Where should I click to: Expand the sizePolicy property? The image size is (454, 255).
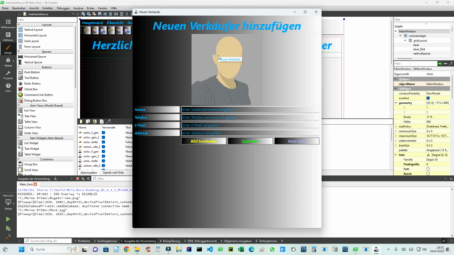click(396, 127)
